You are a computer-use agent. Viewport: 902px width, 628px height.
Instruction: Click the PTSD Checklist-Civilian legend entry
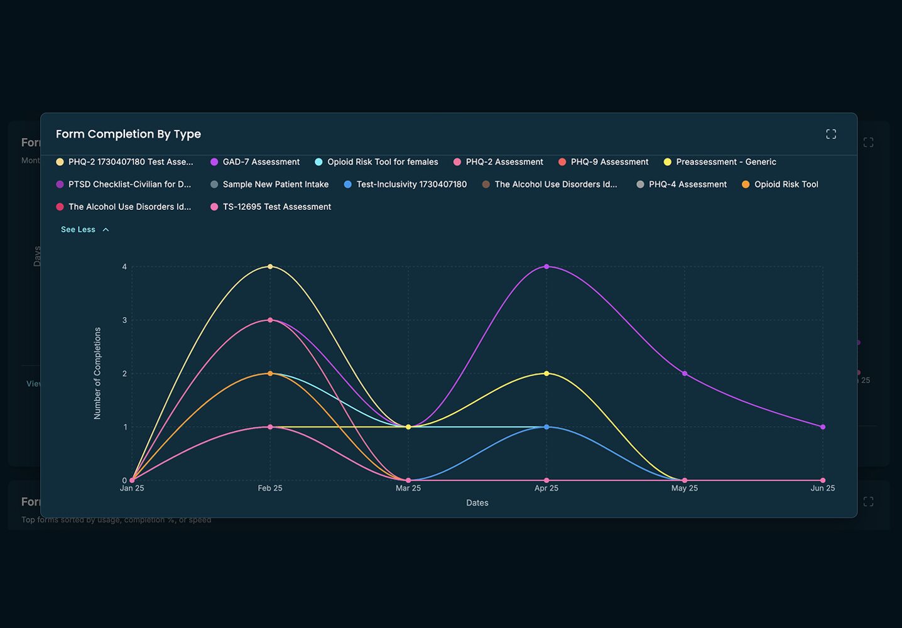(129, 185)
